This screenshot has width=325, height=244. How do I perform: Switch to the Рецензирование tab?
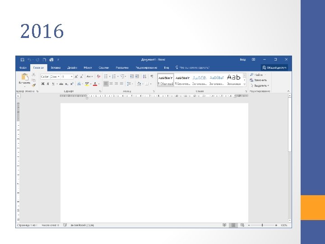(146, 68)
